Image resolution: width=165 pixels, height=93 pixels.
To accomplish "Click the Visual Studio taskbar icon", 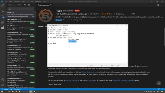I will pos(27,92).
